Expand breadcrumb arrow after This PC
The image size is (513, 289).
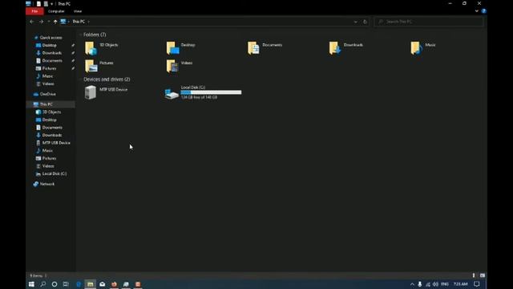[88, 22]
